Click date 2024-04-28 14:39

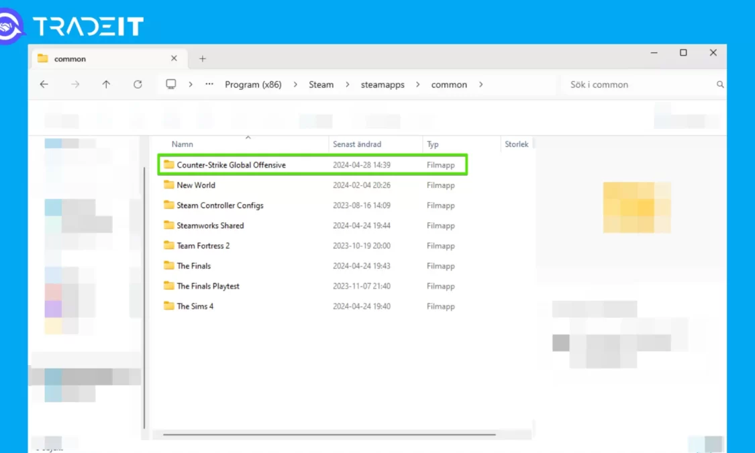click(x=362, y=164)
